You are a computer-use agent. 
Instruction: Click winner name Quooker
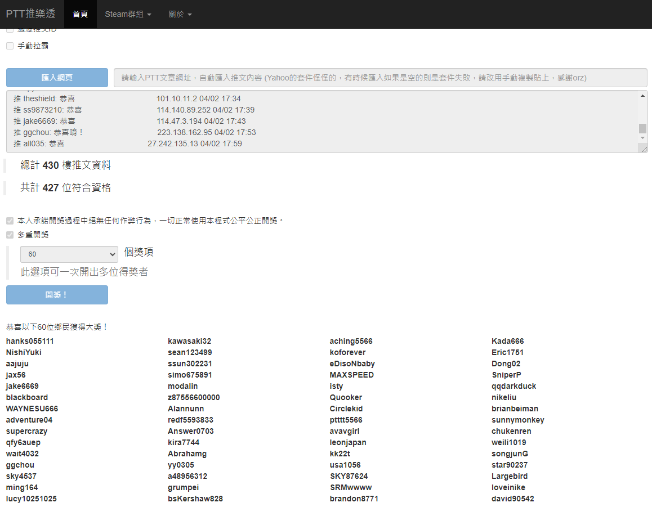tap(346, 397)
